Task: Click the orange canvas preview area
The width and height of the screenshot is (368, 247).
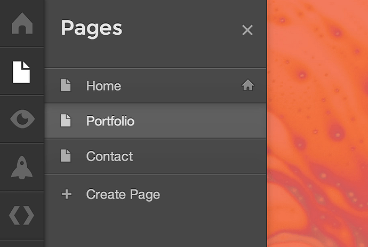Action: click(x=317, y=123)
